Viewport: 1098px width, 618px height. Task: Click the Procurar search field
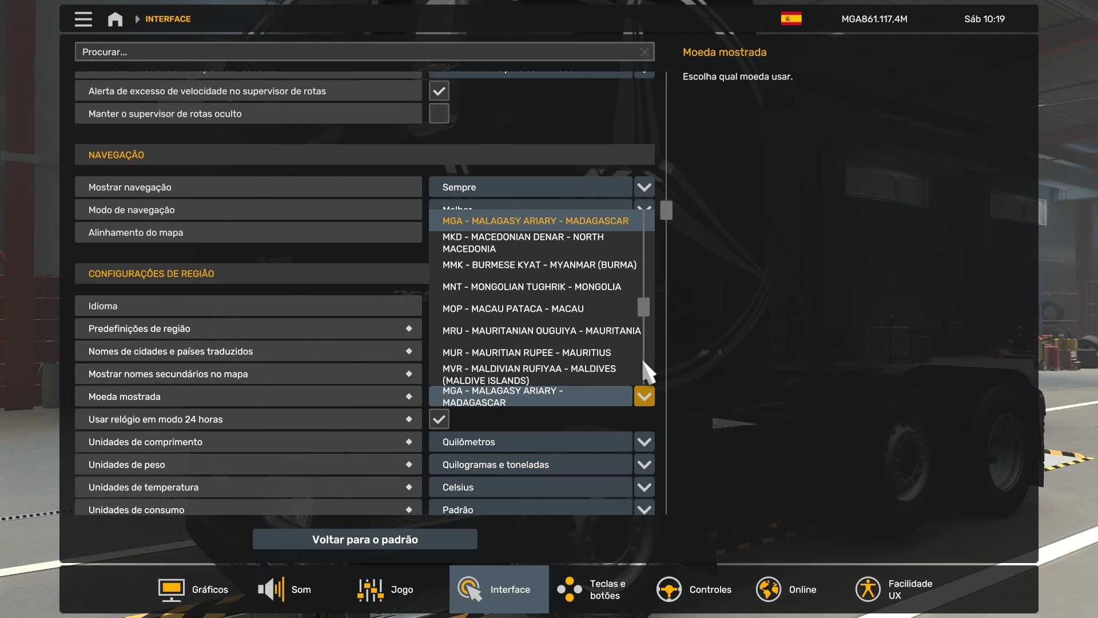pyautogui.click(x=355, y=52)
